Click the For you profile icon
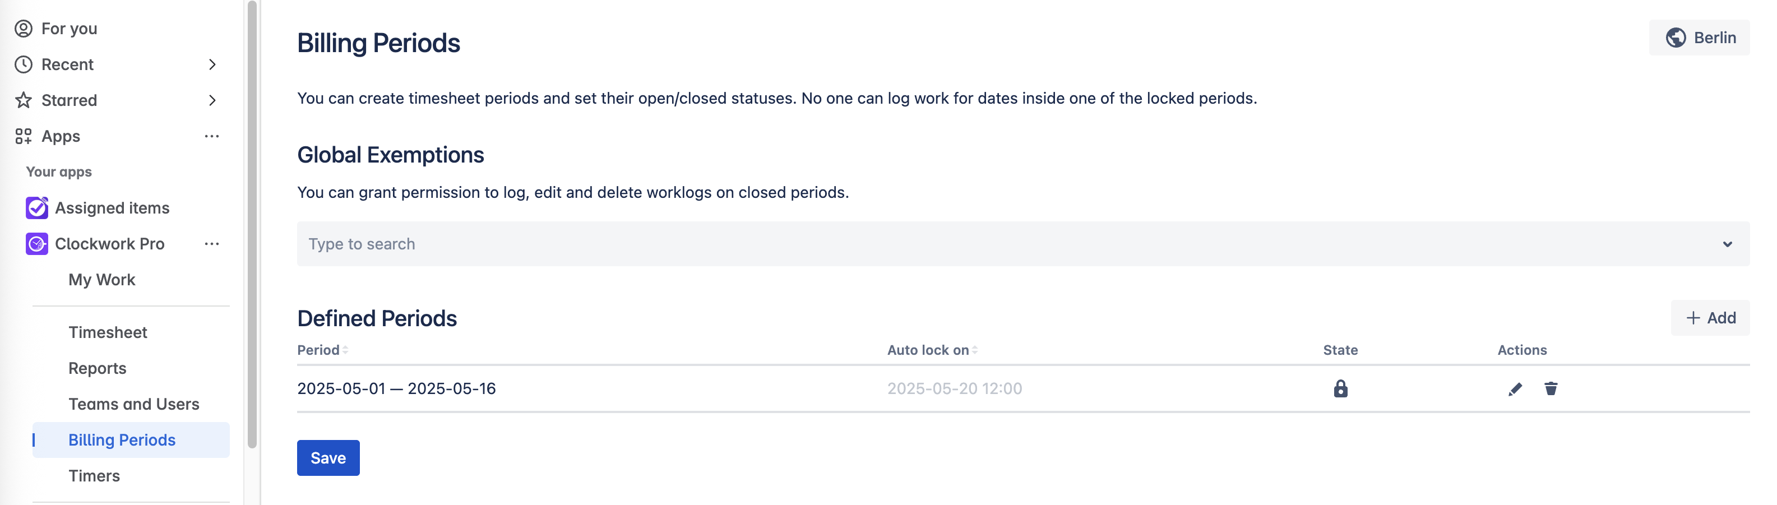The image size is (1777, 505). click(x=24, y=28)
